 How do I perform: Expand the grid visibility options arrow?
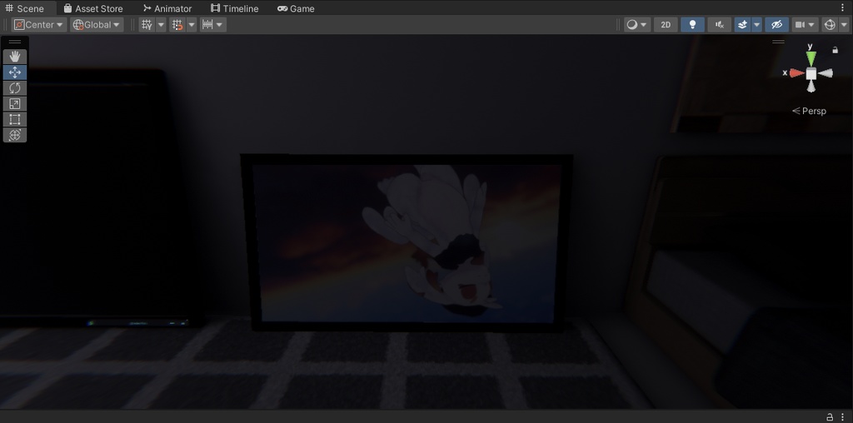(161, 24)
